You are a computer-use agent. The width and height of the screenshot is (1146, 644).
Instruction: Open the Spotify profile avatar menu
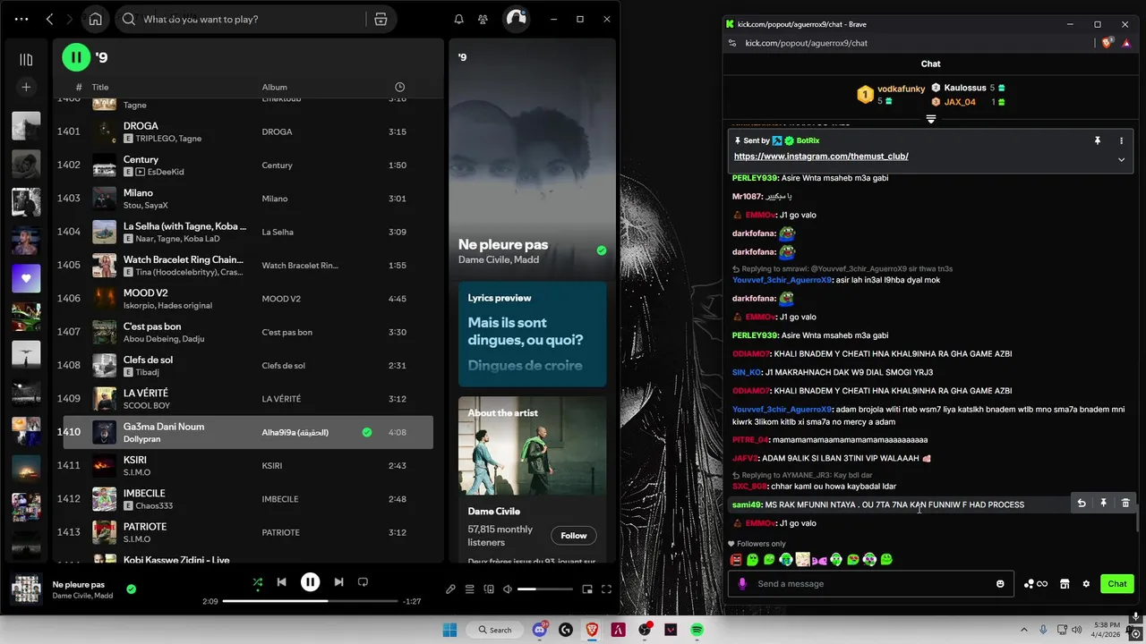coord(516,19)
